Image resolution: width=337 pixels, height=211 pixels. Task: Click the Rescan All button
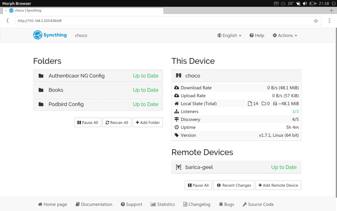117,122
